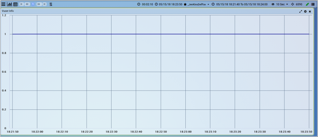
Task: Click the 18:23:00 x-axis label
Action: point(185,131)
